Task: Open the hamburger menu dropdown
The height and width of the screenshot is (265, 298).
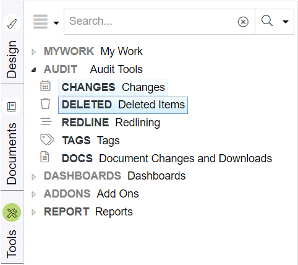Action: [46, 22]
